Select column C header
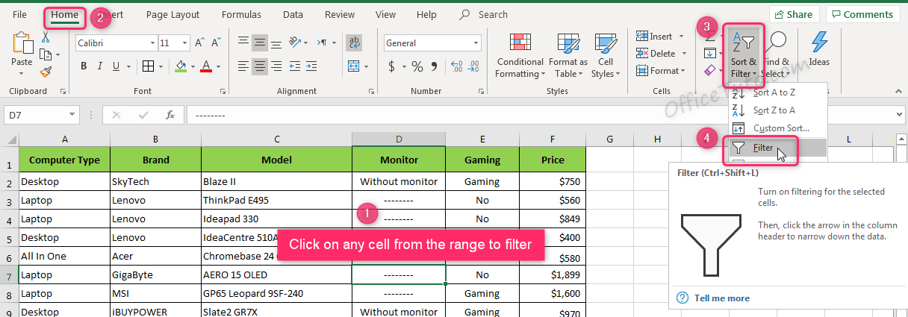This screenshot has height=317, width=908. coord(277,139)
